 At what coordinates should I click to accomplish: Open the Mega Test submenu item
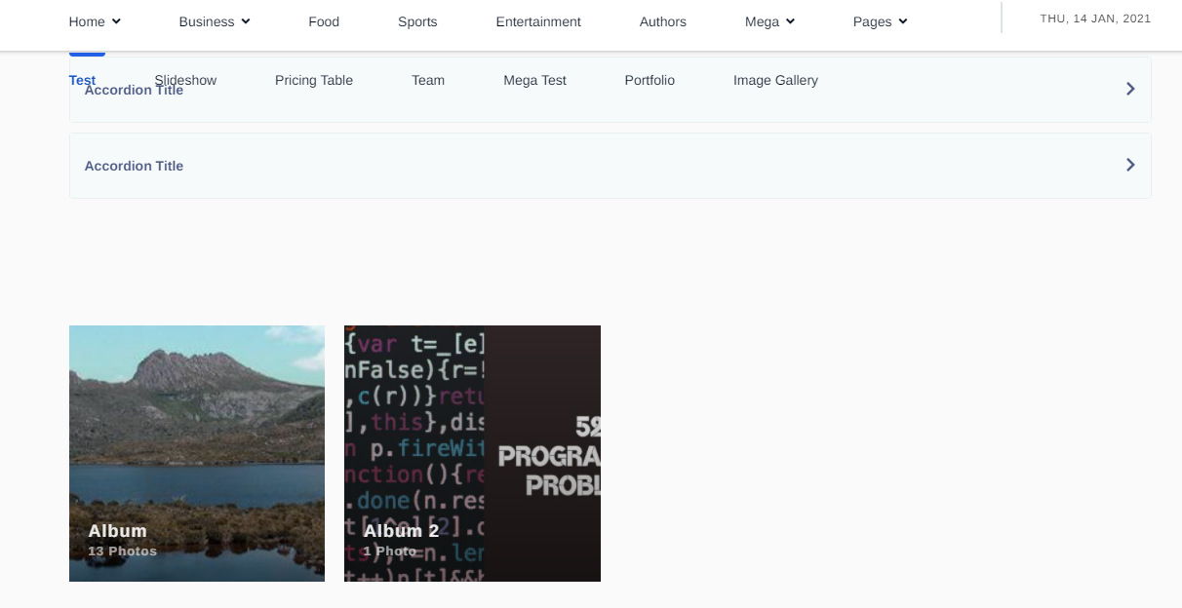point(534,80)
